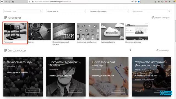Click Пройти курс on Психологическая помощь
The height and width of the screenshot is (99, 176).
point(118,90)
